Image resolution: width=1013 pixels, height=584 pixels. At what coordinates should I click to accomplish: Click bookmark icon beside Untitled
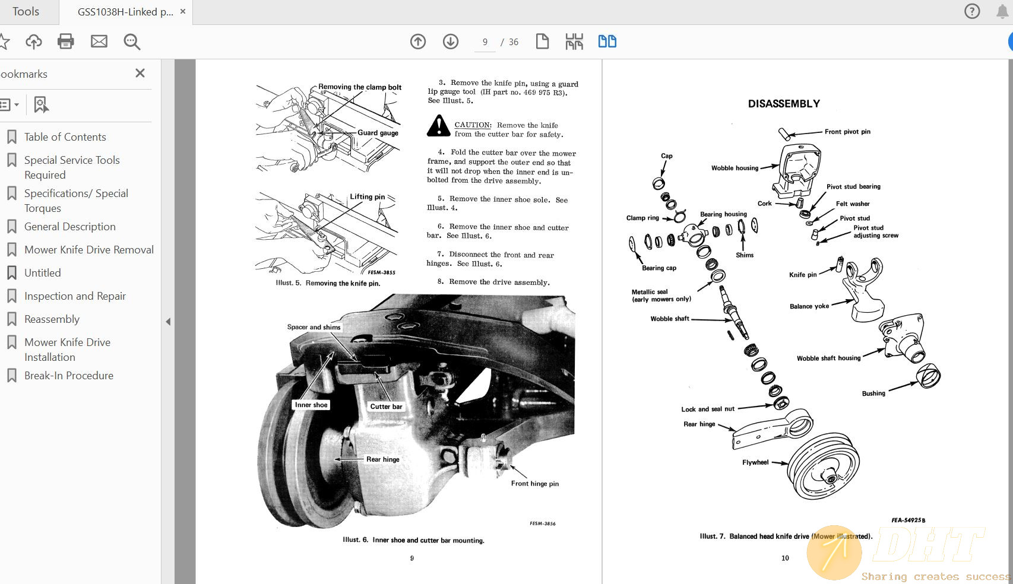click(11, 273)
